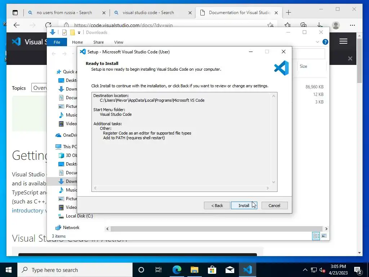Refresh the browser page
The height and width of the screenshot is (277, 369).
pyautogui.click(x=48, y=25)
